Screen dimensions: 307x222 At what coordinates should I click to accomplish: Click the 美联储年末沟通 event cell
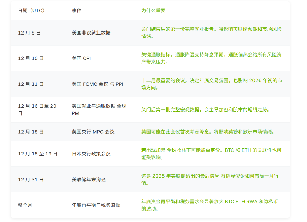[89, 180]
